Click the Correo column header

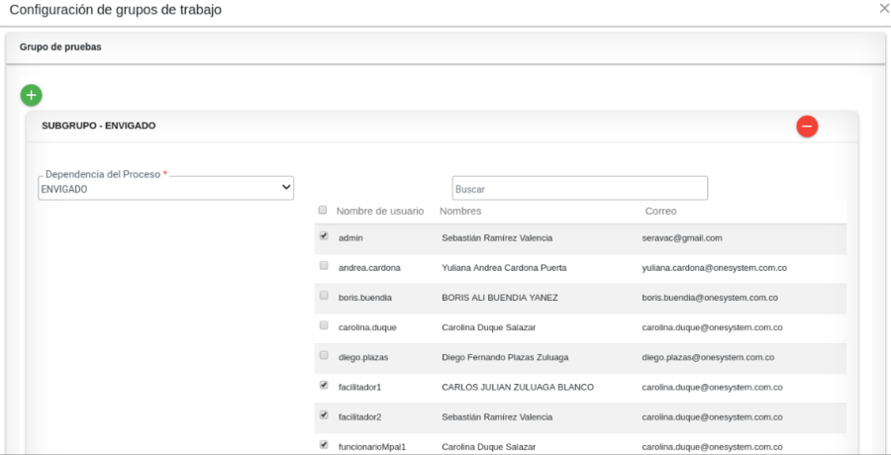[660, 212]
